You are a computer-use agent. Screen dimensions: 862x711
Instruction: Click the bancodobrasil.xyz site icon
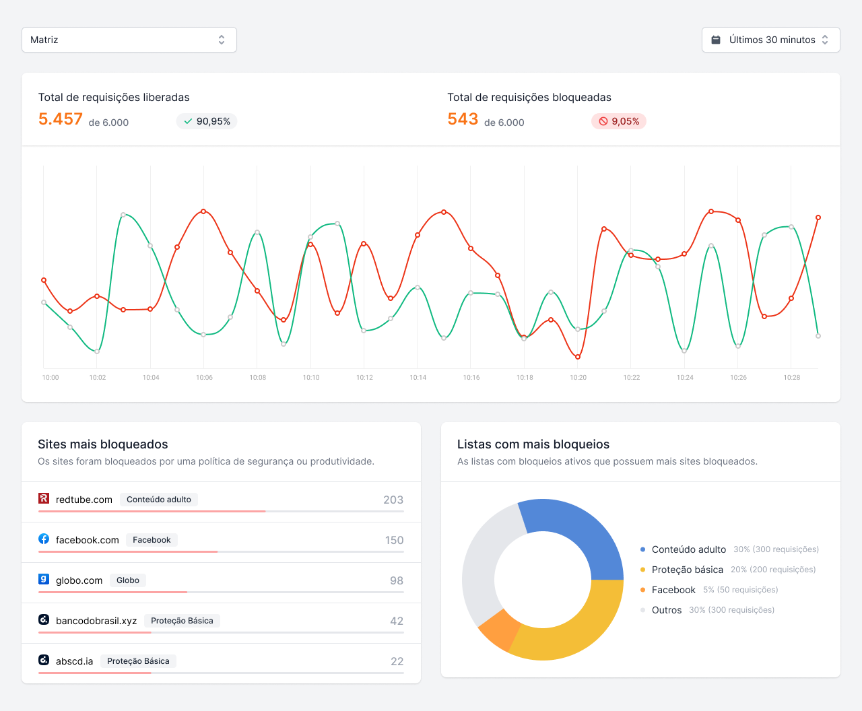pyautogui.click(x=44, y=619)
